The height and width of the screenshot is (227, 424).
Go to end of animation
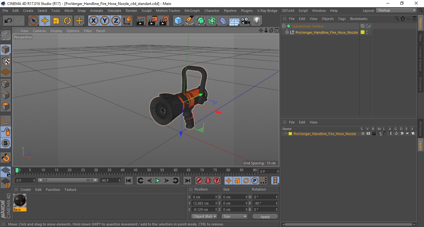[x=187, y=181]
